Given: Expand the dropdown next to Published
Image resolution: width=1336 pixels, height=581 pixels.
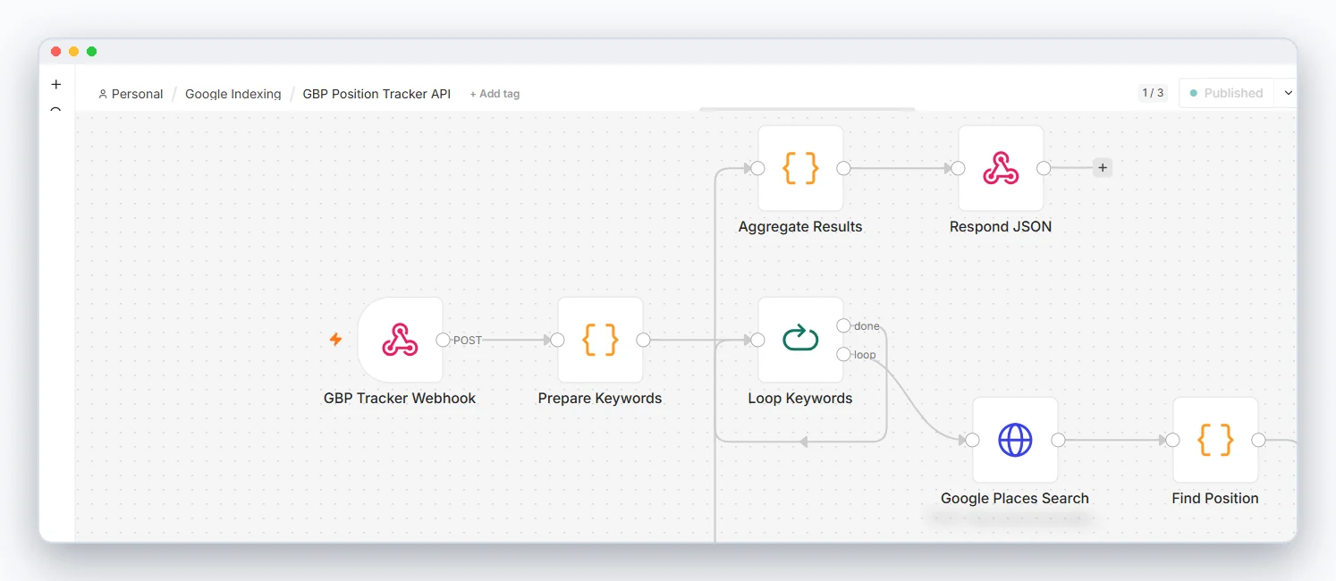Looking at the screenshot, I should (1288, 93).
